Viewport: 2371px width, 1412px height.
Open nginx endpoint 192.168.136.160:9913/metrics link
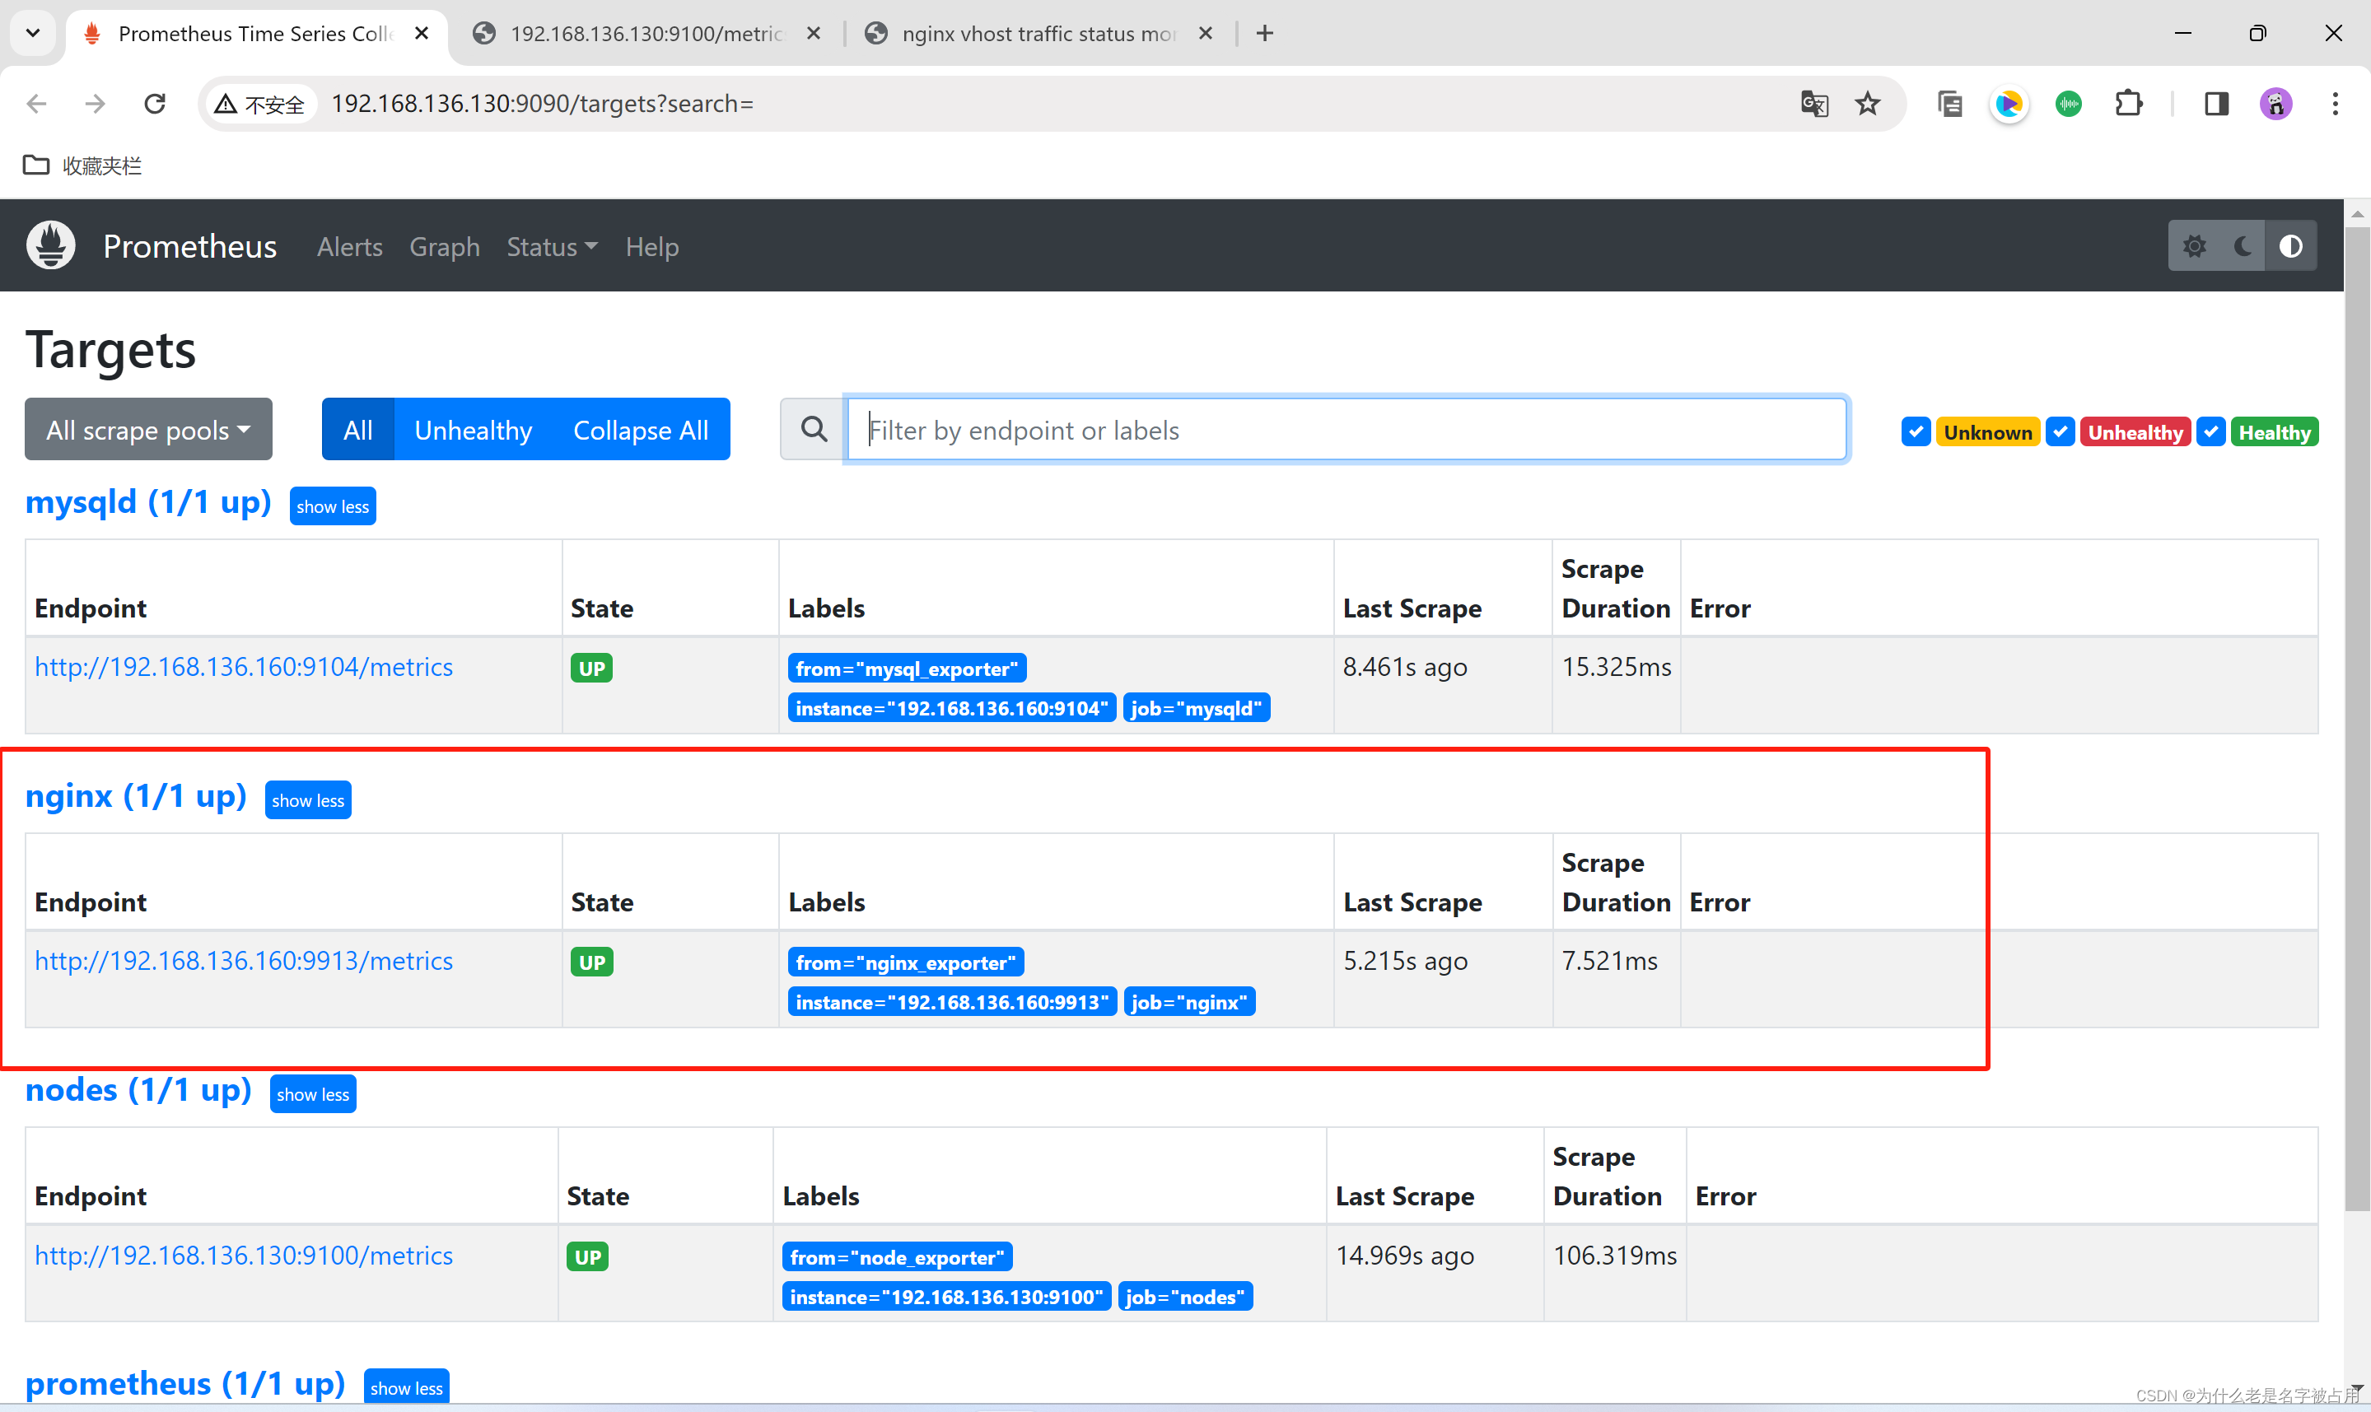[244, 961]
